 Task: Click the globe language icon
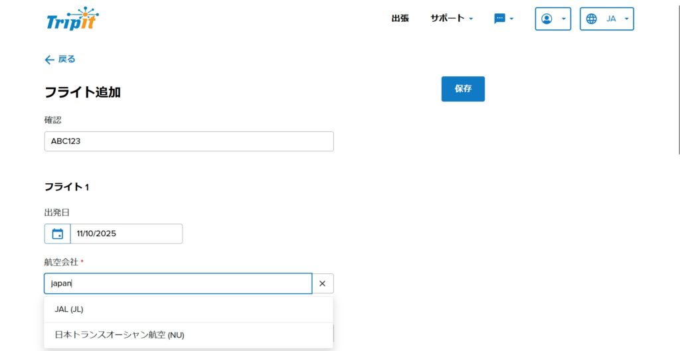(592, 19)
